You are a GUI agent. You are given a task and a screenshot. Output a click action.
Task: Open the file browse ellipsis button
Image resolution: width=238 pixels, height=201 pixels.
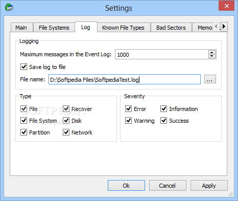(x=210, y=79)
